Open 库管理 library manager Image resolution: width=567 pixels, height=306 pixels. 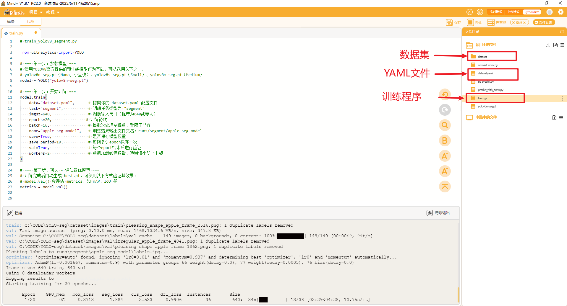[497, 22]
